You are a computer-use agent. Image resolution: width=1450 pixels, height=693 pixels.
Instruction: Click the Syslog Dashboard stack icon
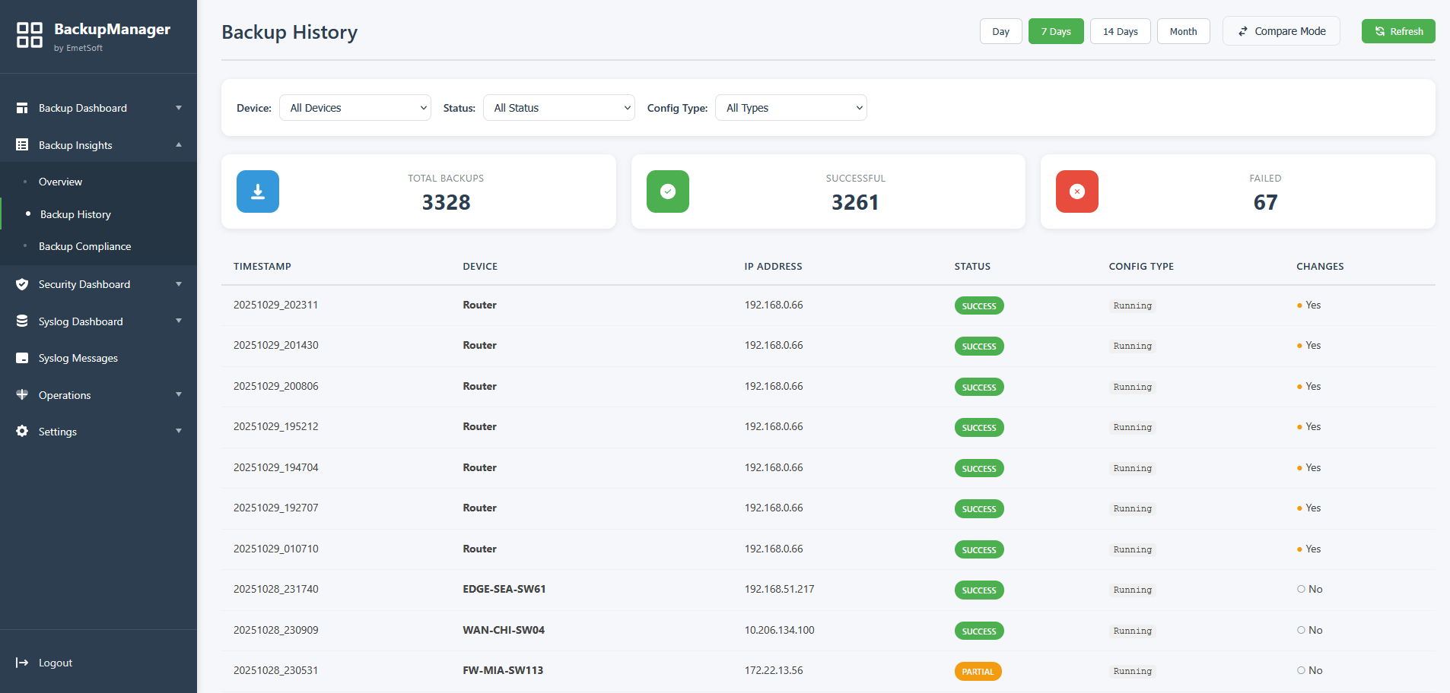click(x=22, y=321)
